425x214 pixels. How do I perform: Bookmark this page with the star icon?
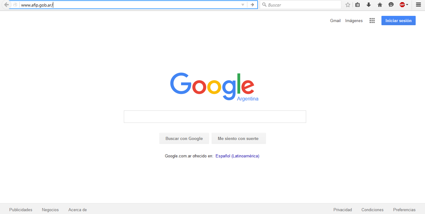tap(348, 5)
